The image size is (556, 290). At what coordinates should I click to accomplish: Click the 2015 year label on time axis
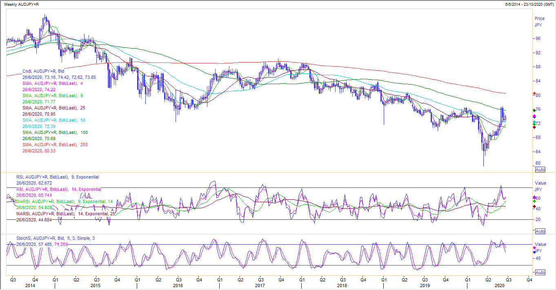[96, 286]
